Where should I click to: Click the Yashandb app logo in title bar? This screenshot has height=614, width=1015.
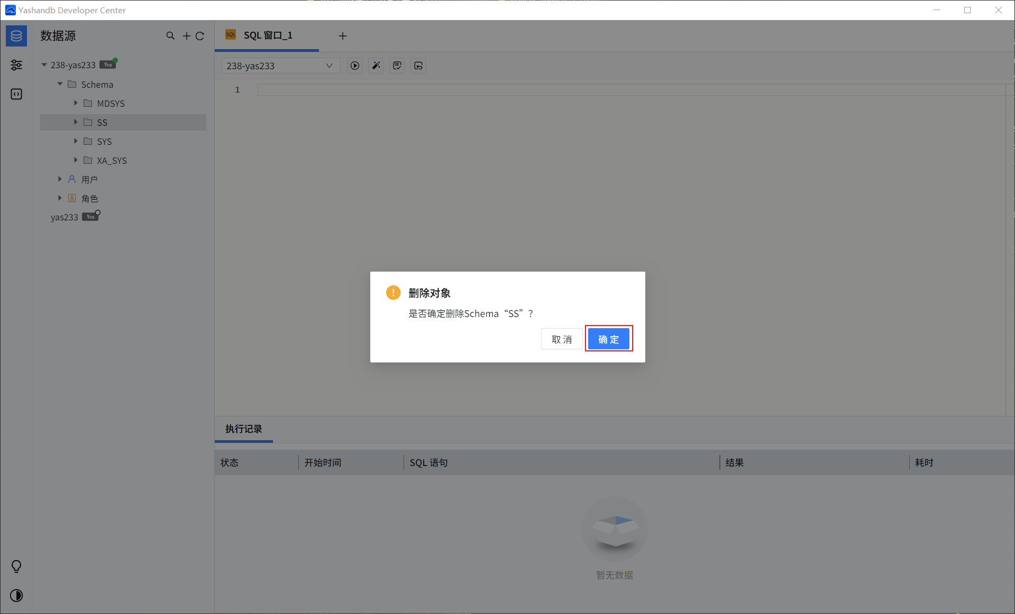[x=10, y=10]
